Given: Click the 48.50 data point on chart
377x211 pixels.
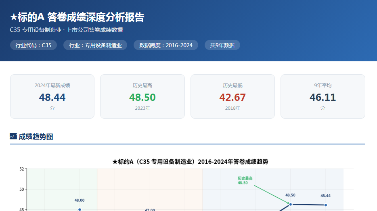Looking at the screenshot, I should (291, 204).
